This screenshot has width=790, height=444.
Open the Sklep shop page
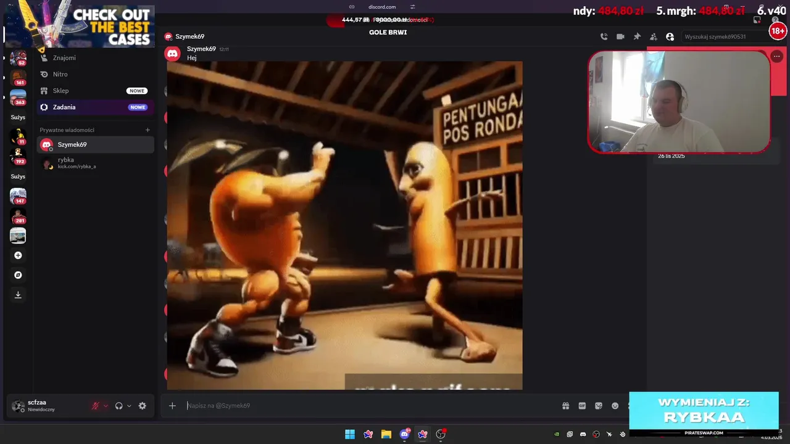[x=95, y=91]
